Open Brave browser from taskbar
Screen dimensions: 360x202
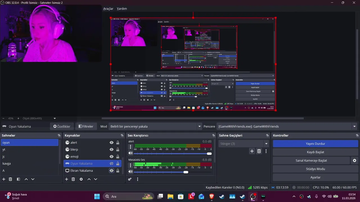pos(211,196)
